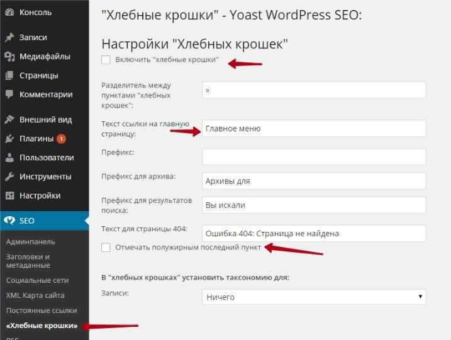Viewport: 451px width, 340px height.
Task: Open Комментарии menu item
Action: pos(45,94)
